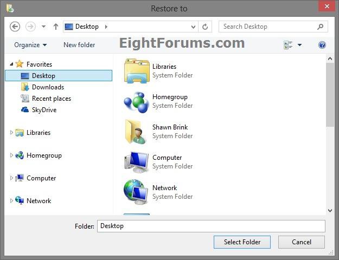Click the Up one level arrow
This screenshot has height=260, width=339.
coord(55,27)
